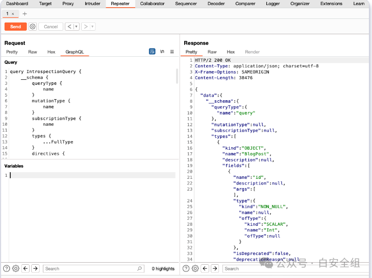Focus the response Search field

[295, 268]
